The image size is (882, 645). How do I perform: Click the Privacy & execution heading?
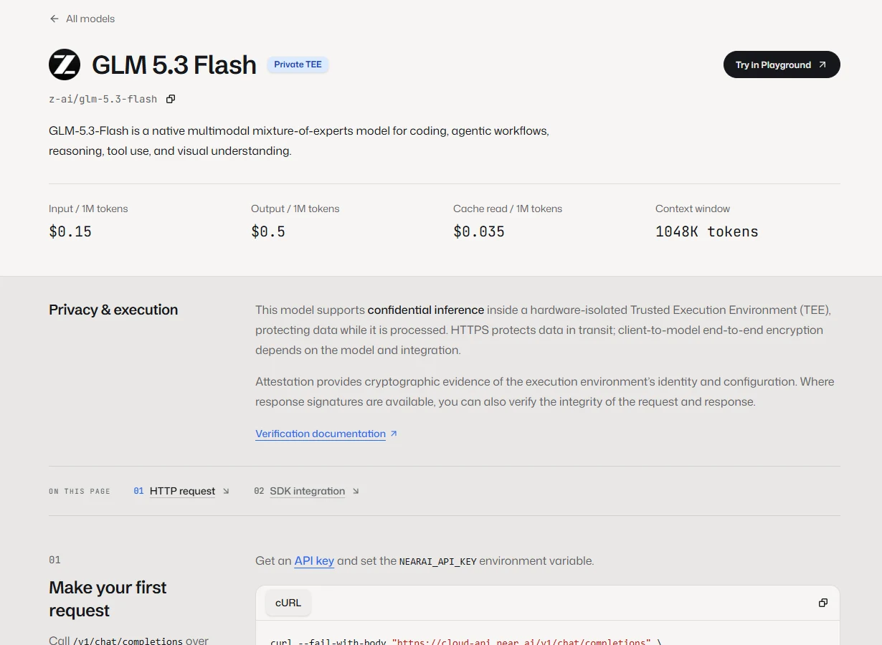point(113,310)
